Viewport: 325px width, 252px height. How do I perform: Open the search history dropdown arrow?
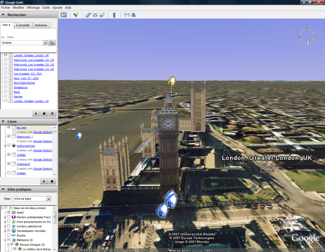45,43
